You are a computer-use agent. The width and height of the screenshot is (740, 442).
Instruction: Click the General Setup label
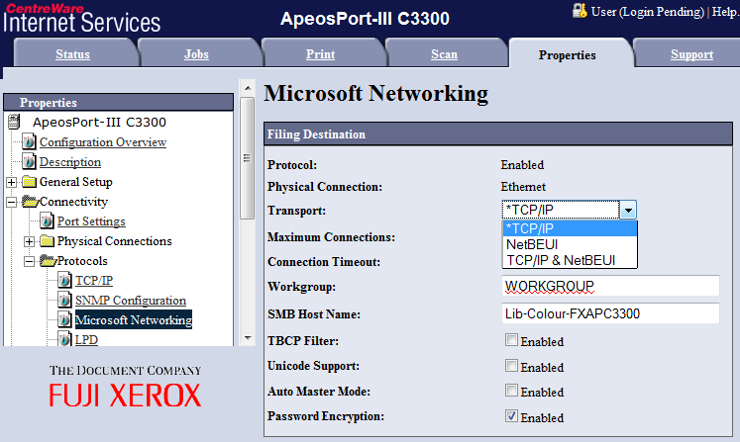coord(76,181)
